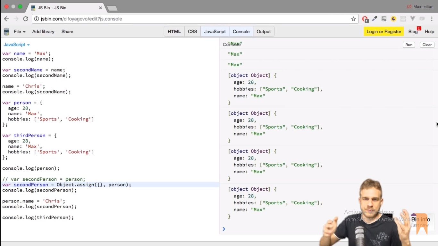Viewport: 438px width, 246px height.
Task: Click the var secondName = name line
Action: (34, 70)
